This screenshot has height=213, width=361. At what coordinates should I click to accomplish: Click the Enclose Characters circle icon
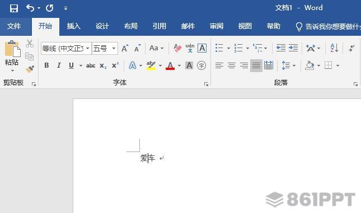click(201, 66)
